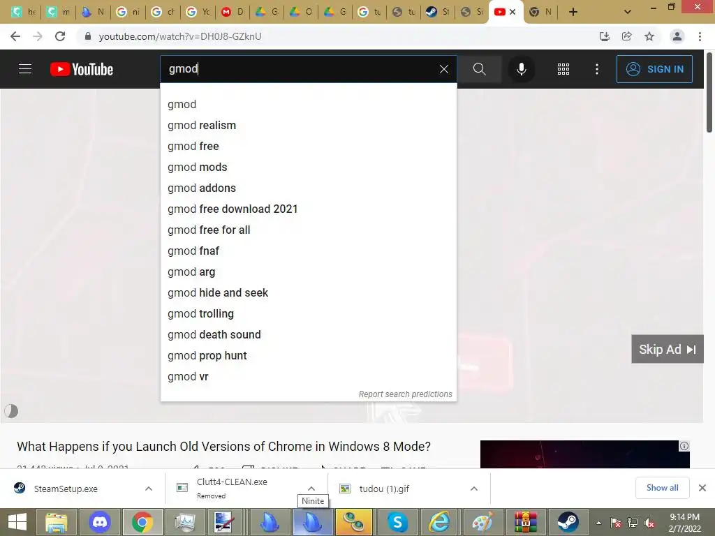The image size is (715, 536).
Task: Choose 'gmod trolling' suggestion
Action: tap(308, 314)
